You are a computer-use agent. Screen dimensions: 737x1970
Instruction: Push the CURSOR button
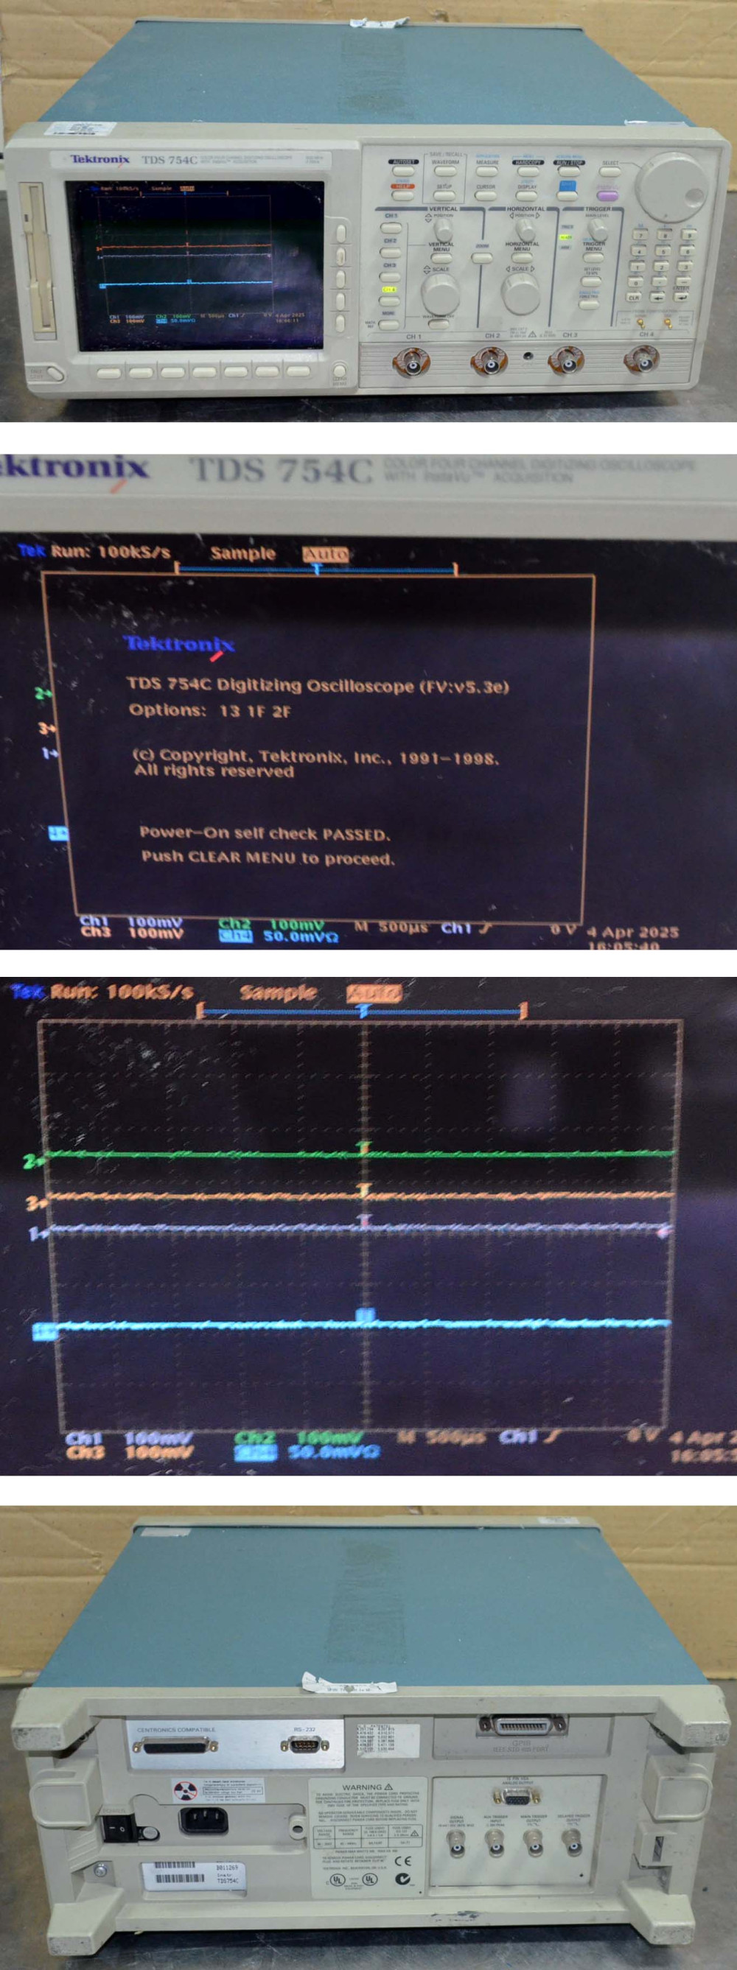(486, 196)
